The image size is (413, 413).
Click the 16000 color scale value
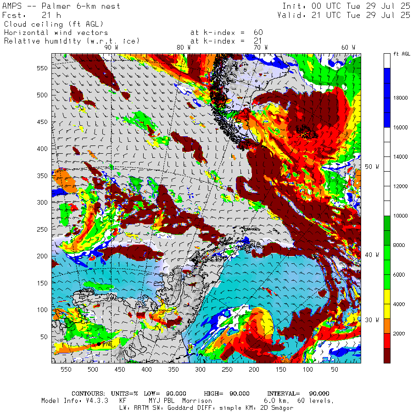point(400,128)
